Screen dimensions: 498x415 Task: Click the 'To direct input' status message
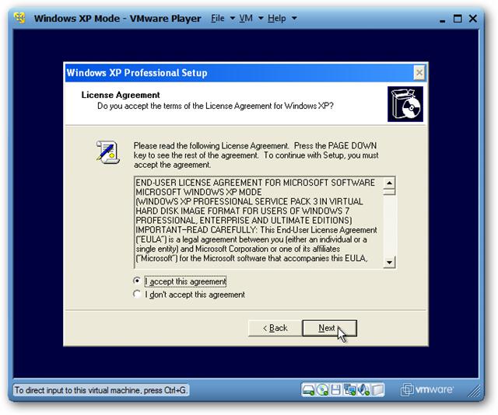(x=100, y=390)
